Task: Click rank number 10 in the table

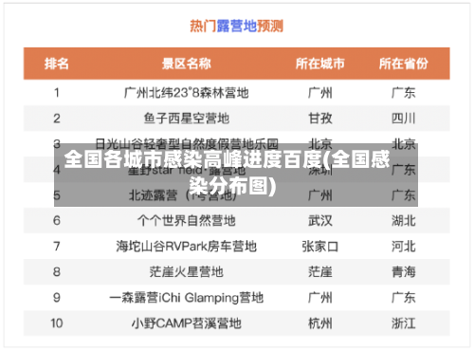Action: (57, 323)
